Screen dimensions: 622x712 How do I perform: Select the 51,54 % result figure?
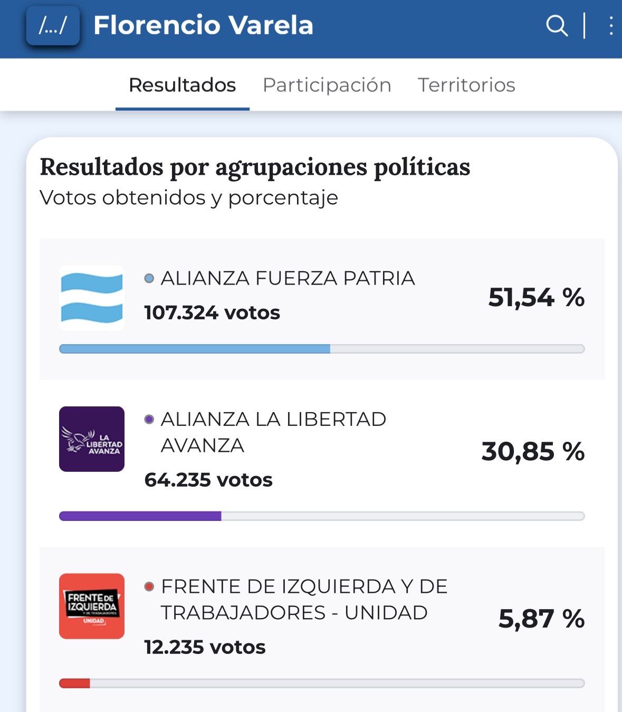(x=536, y=298)
